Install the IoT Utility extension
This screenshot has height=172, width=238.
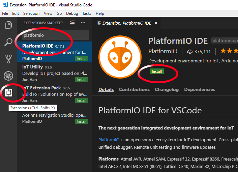[82, 80]
